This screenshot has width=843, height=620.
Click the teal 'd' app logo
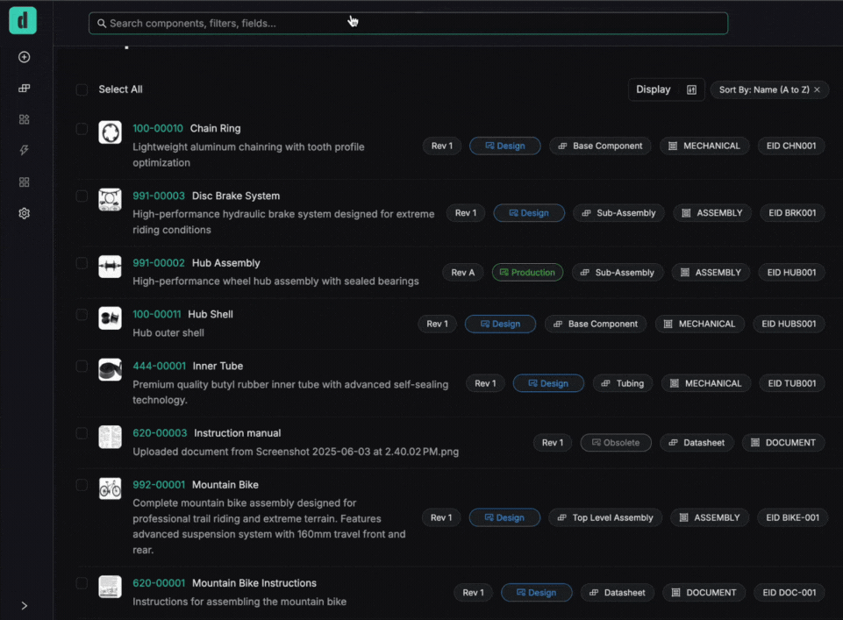pyautogui.click(x=22, y=20)
